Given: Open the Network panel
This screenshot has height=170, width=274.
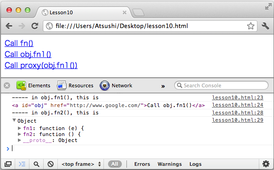Looking at the screenshot, I should click(116, 85).
